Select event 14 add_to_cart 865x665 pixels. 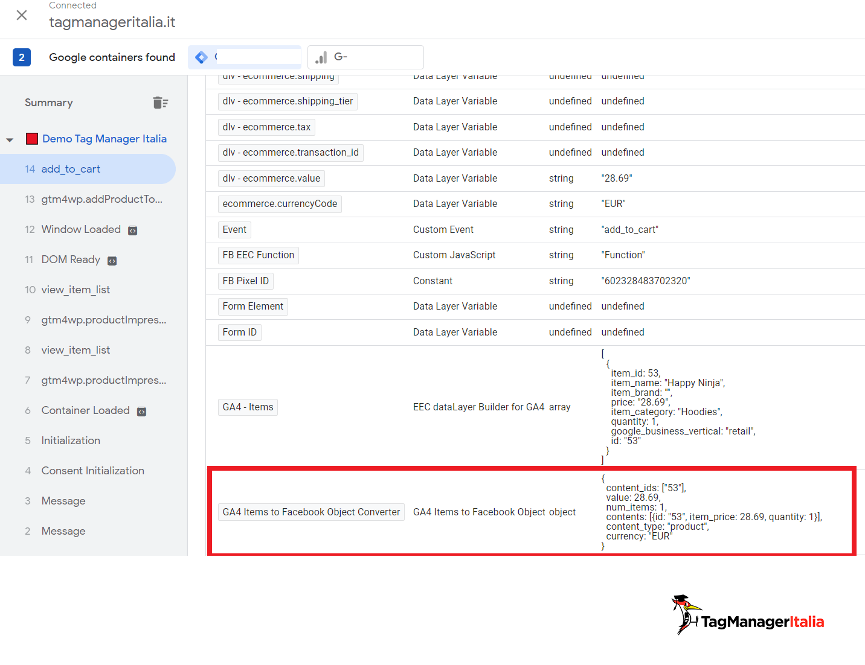[x=88, y=169]
